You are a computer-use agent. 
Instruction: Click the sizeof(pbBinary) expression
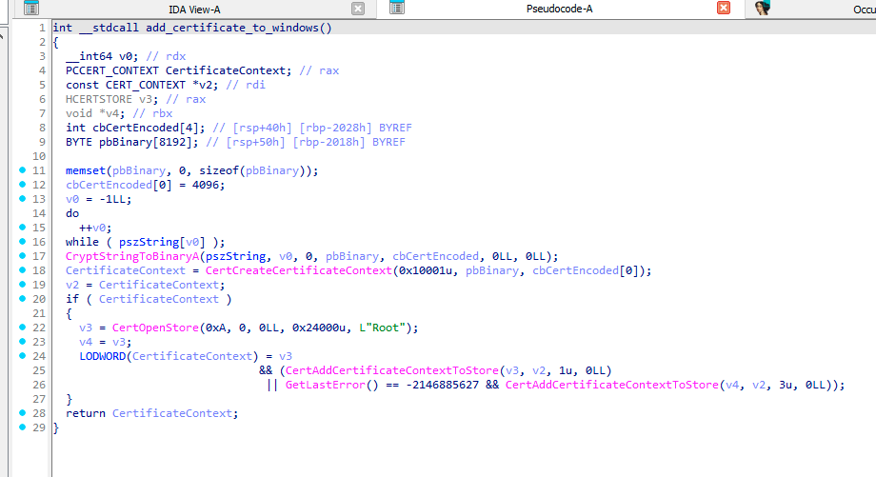[x=252, y=171]
